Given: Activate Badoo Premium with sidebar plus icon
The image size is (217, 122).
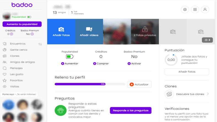Looking at the screenshot, I should tap(32, 34).
